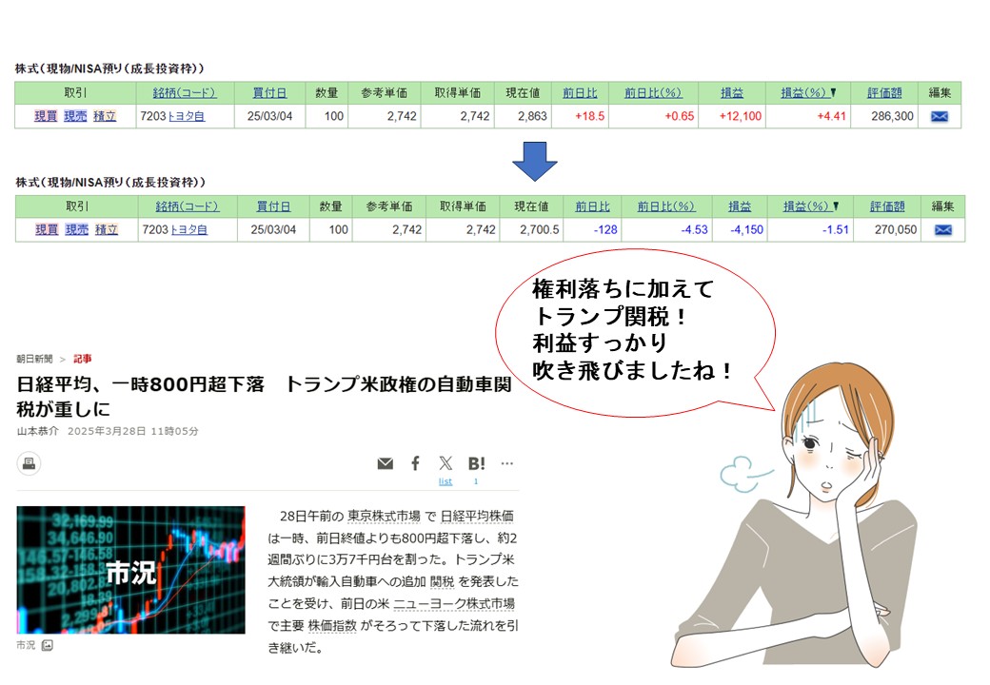Click the percent value +0.65
Viewport: 990px width, 685px height.
point(680,116)
